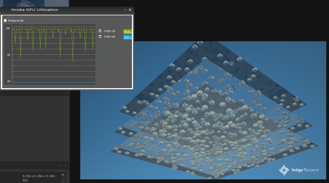Close the Nvidia GPU Utilization window
The width and height of the screenshot is (329, 183).
point(130,10)
